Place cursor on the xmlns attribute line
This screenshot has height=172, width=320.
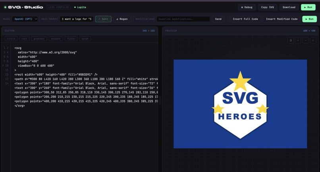(x=47, y=52)
